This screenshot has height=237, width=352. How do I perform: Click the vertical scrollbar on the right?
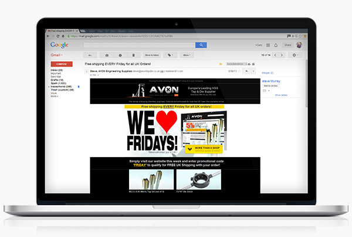[306, 84]
